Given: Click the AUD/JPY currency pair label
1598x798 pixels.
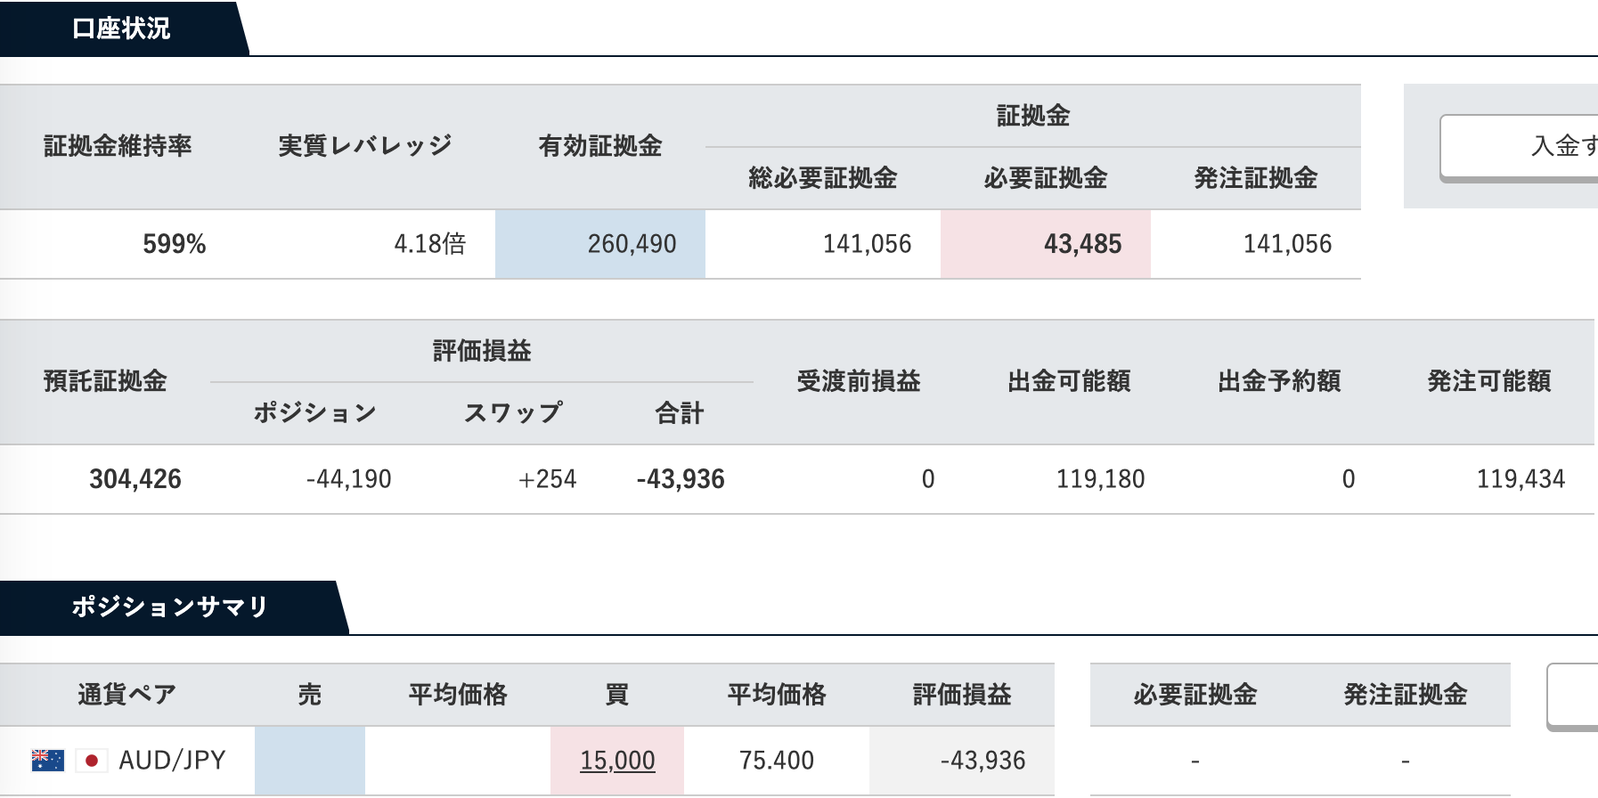Looking at the screenshot, I should coord(172,761).
